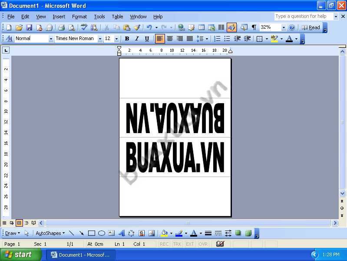The width and height of the screenshot is (347, 261).
Task: Expand the Times New Roman font dropdown
Action: click(x=100, y=39)
